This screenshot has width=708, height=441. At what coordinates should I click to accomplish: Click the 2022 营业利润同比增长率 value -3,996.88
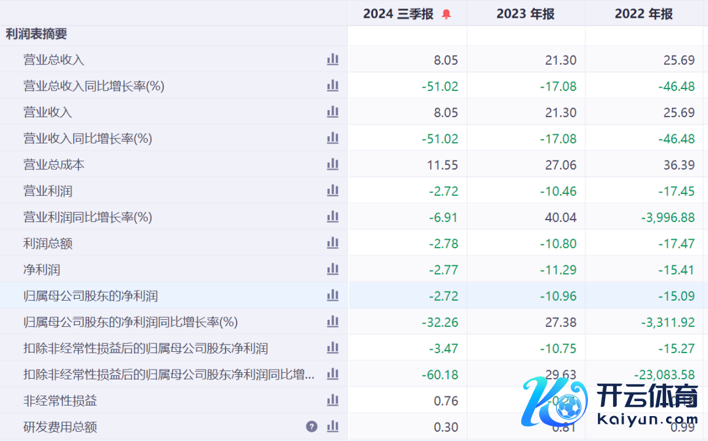(x=668, y=218)
